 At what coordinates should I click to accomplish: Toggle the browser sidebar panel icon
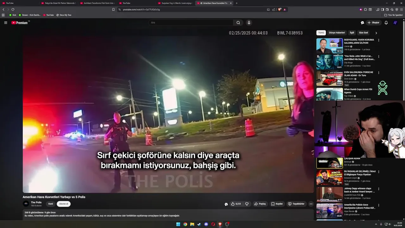[383, 9]
